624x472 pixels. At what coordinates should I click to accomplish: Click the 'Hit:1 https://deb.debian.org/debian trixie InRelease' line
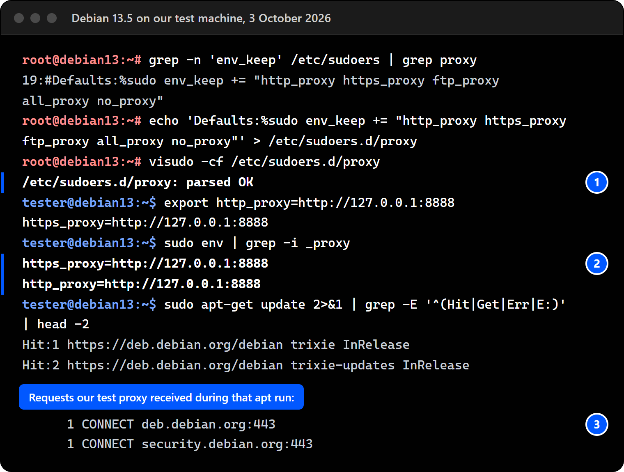(216, 345)
